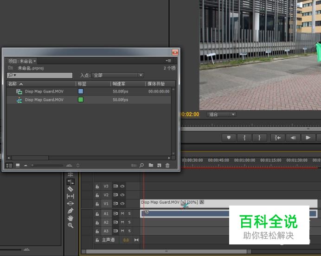Toggle sync lock on V2 track
The image size is (321, 256).
tap(116, 195)
